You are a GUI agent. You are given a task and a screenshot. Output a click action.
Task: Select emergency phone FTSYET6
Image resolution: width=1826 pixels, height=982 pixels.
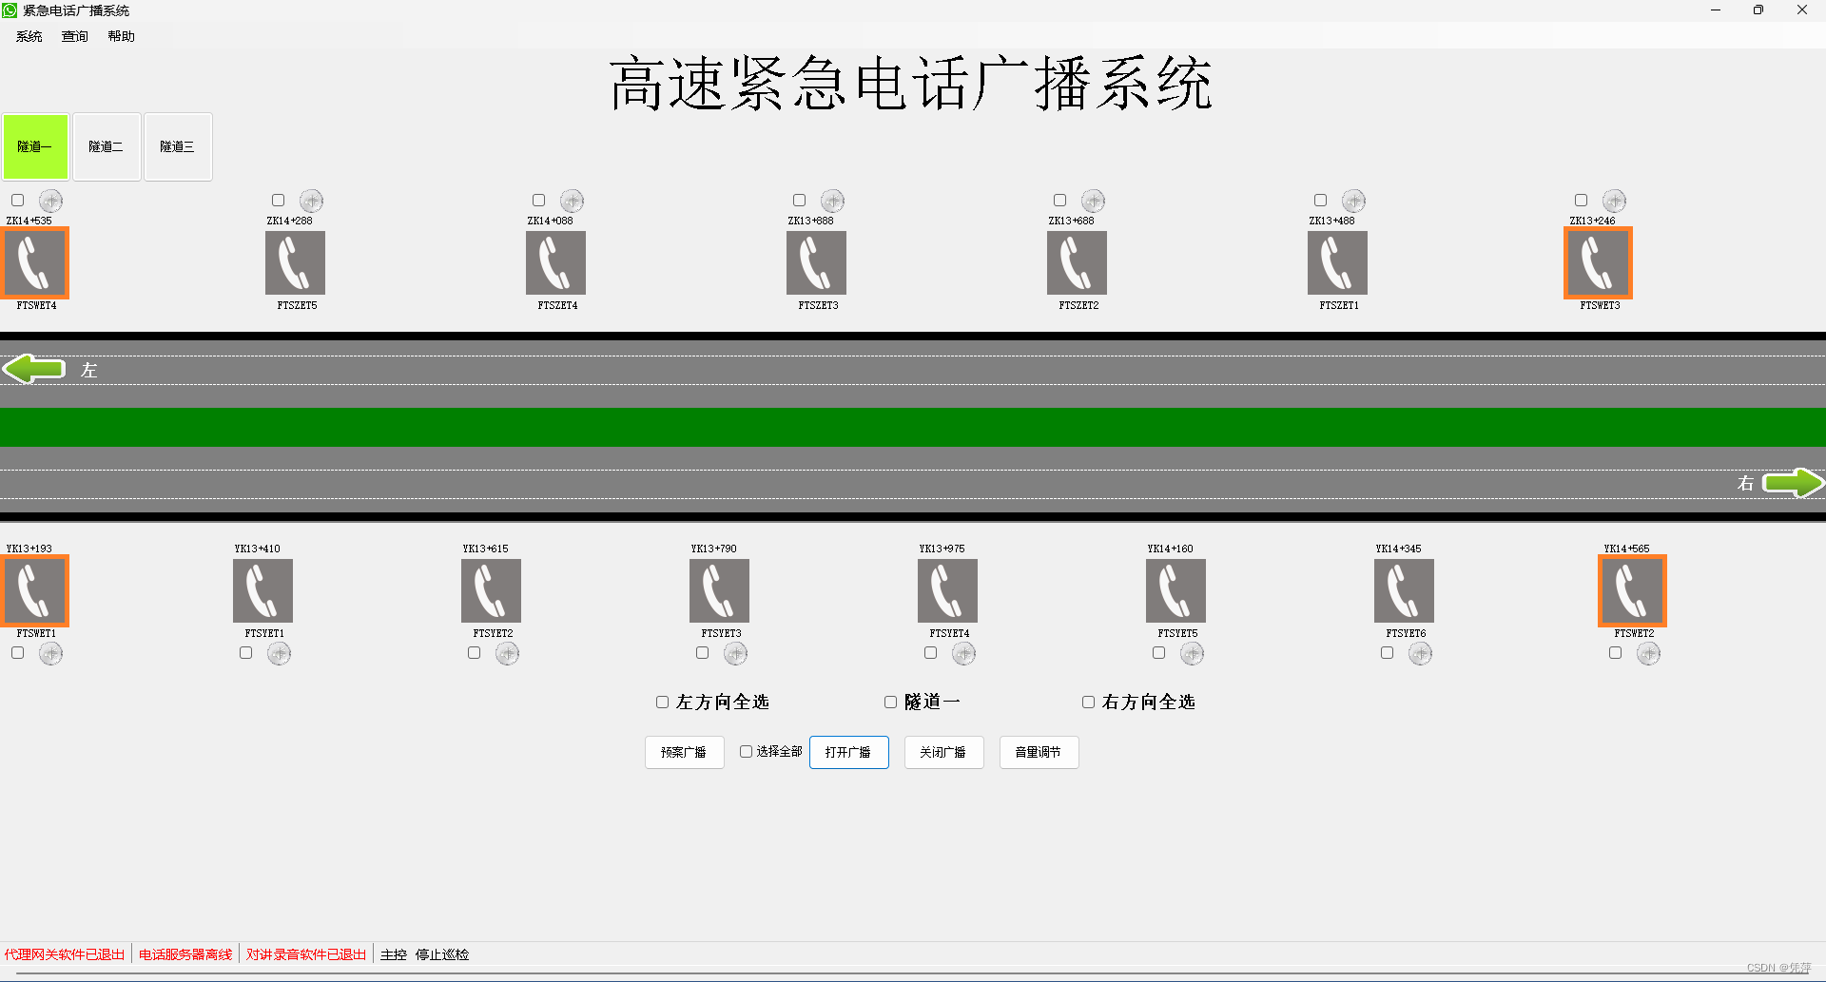(1404, 591)
